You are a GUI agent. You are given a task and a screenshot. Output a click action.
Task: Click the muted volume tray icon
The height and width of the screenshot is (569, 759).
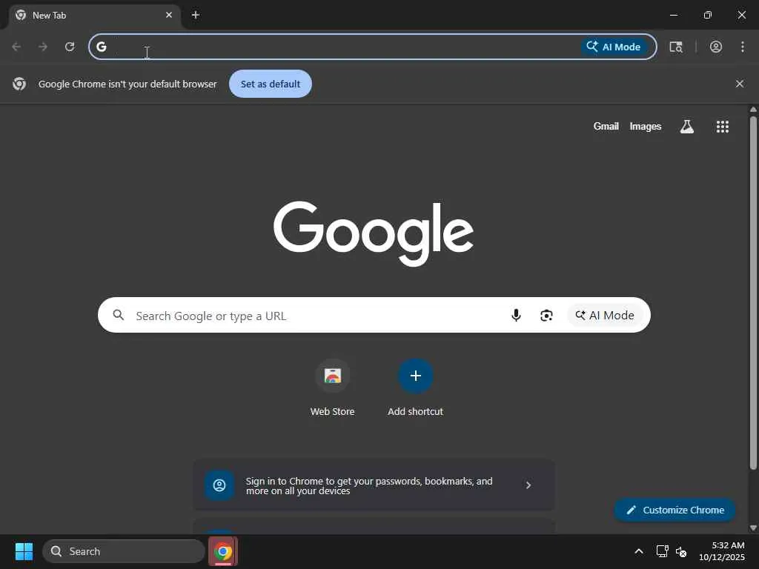682,551
